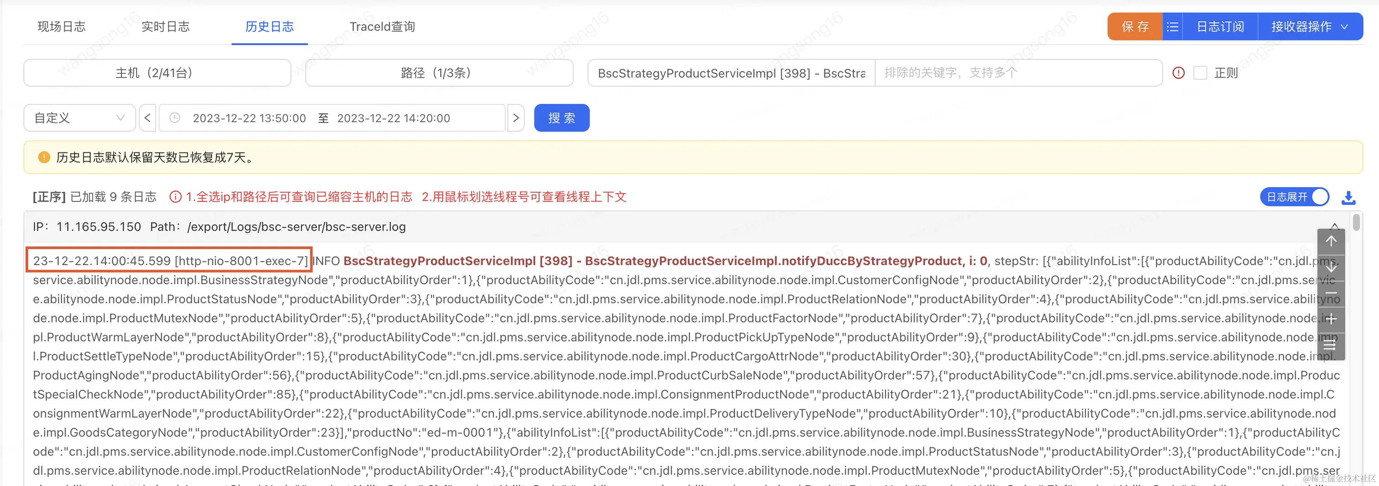Click the 日志订阅 button
Screen dimensions: 1379x486
[1220, 27]
